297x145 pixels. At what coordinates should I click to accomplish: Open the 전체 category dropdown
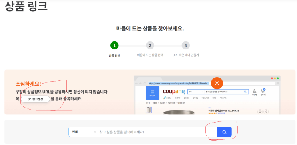[84, 132]
